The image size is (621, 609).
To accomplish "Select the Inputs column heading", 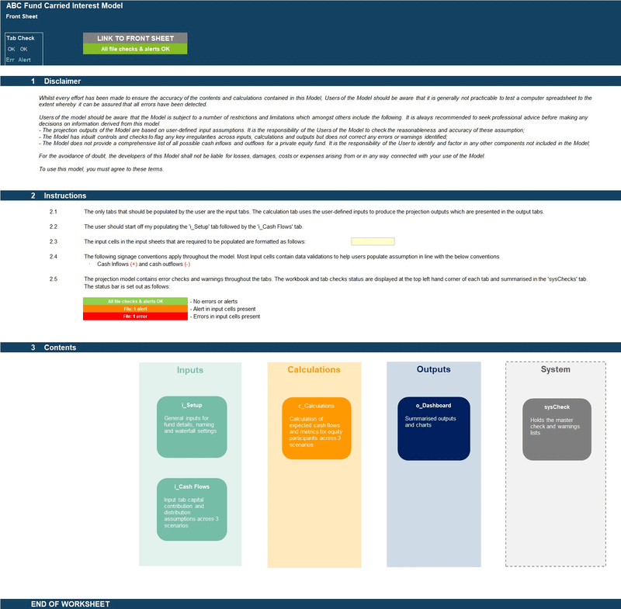I will click(x=190, y=371).
